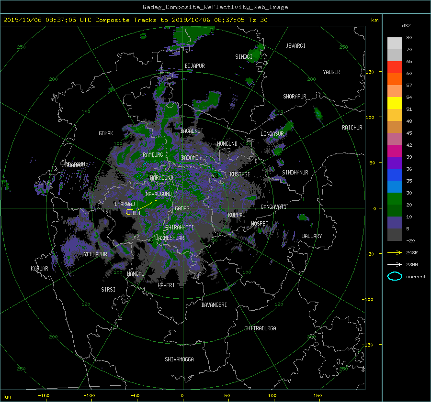Click the HUNGUND city label
The height and width of the screenshot is (402, 431).
coord(227,144)
